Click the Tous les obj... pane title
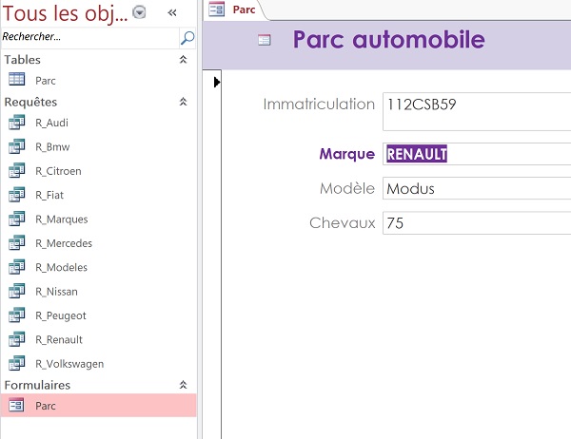The width and height of the screenshot is (571, 439). coord(65,13)
